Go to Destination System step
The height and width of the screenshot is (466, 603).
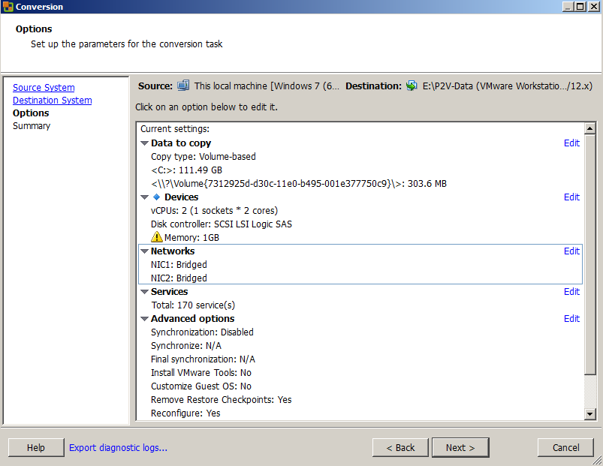pos(53,101)
